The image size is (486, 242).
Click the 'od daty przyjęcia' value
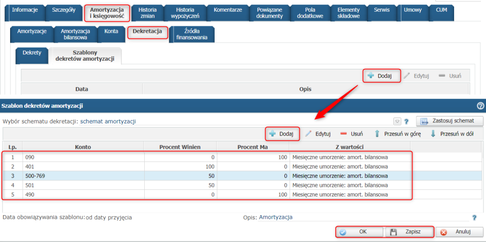point(109,218)
